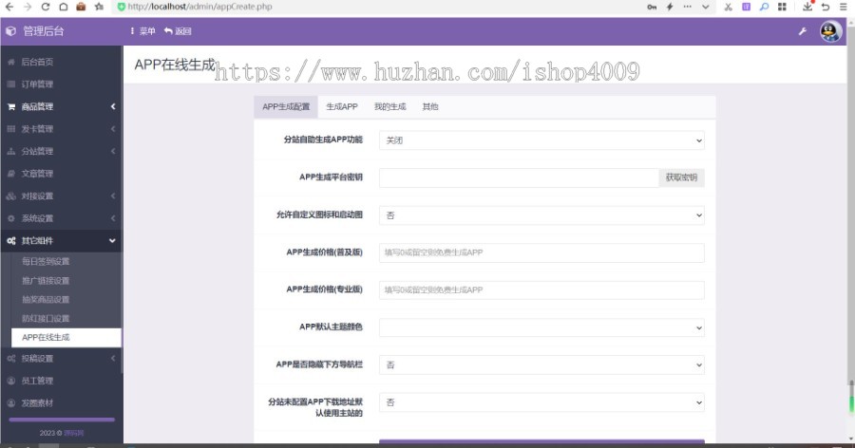Click the browser forward arrow
Image resolution: width=855 pixels, height=448 pixels.
tap(28, 7)
